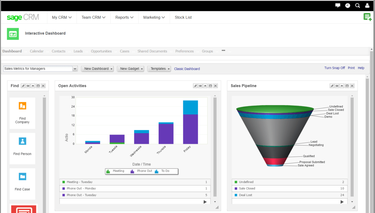The image size is (375, 213).
Task: Click the green quick-add new record icon
Action: (x=368, y=17)
